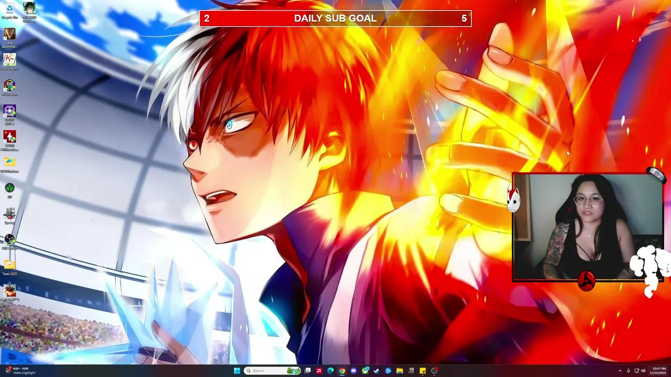This screenshot has width=671, height=377.
Task: Open the Speccy desktop shortcut
Action: tap(9, 216)
